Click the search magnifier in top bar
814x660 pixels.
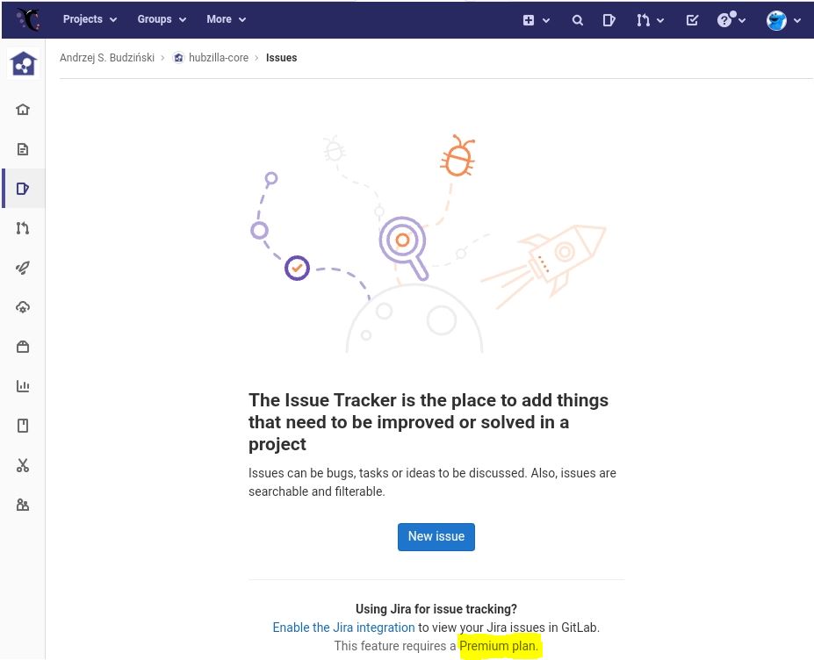point(578,20)
